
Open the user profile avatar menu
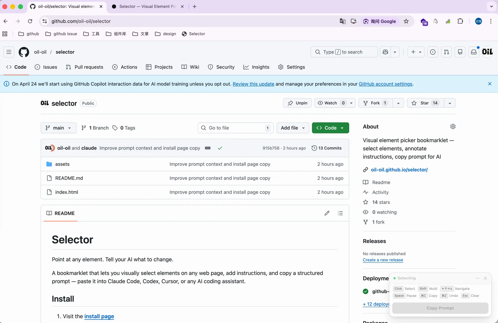pyautogui.click(x=487, y=52)
